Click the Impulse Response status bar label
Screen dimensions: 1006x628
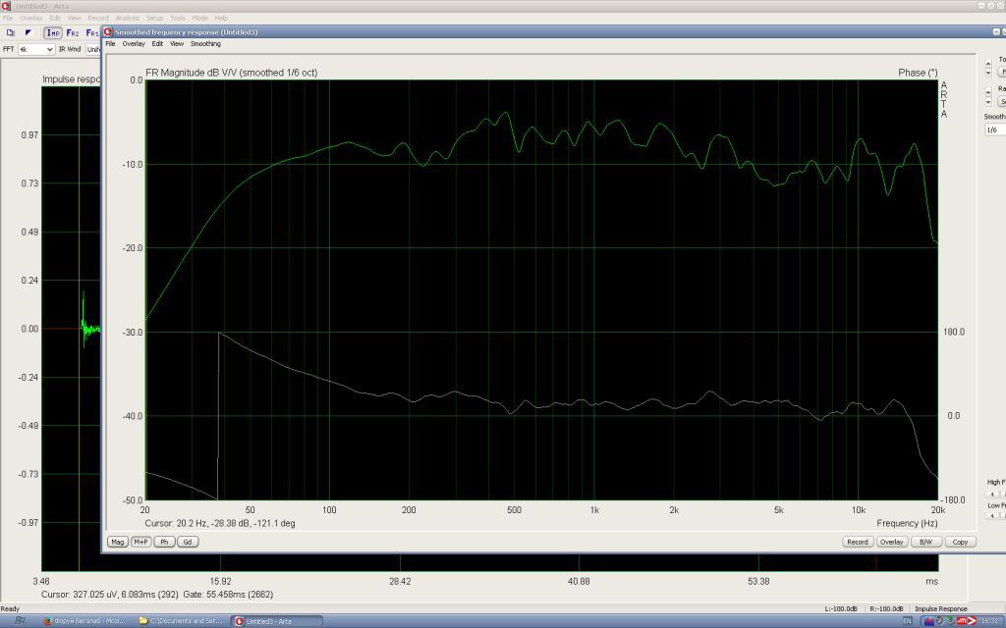(940, 609)
